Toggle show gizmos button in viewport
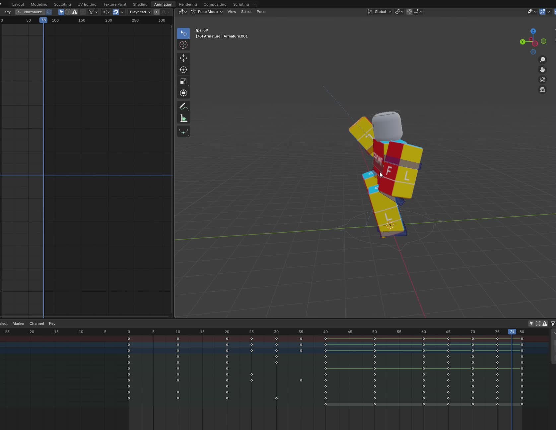 (542, 12)
